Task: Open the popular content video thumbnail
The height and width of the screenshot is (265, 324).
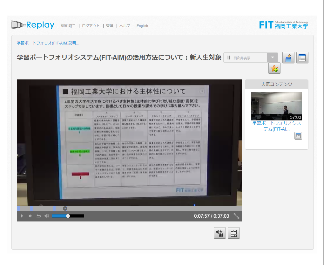Action: pyautogui.click(x=276, y=106)
